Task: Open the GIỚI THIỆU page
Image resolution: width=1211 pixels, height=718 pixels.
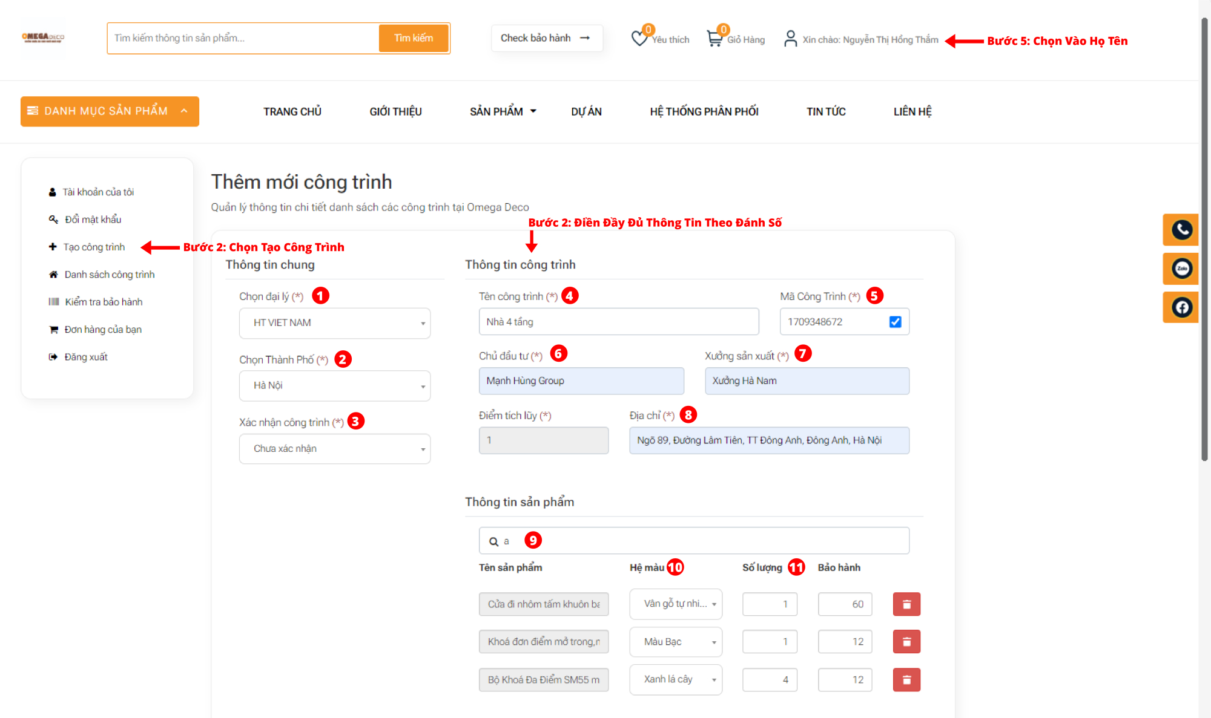Action: pyautogui.click(x=396, y=111)
